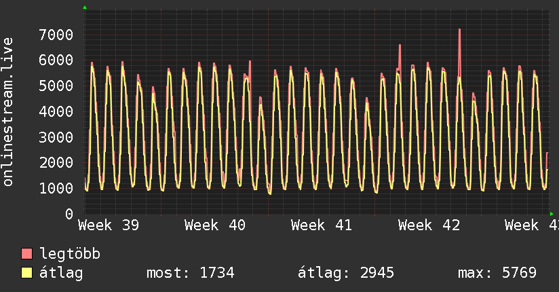Click the green arrow atop the y-axis
The image size is (559, 292).
pos(85,7)
